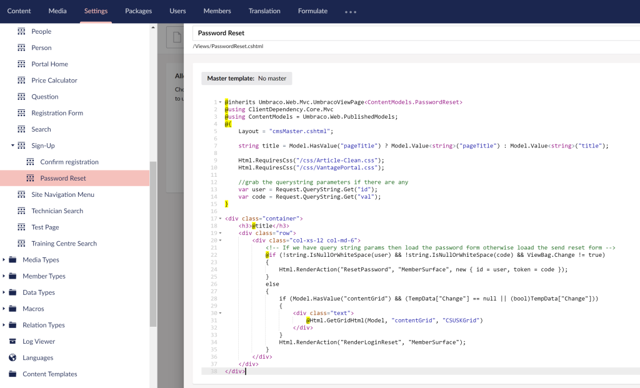
Task: Click the Macros folder icon
Action: 12,309
